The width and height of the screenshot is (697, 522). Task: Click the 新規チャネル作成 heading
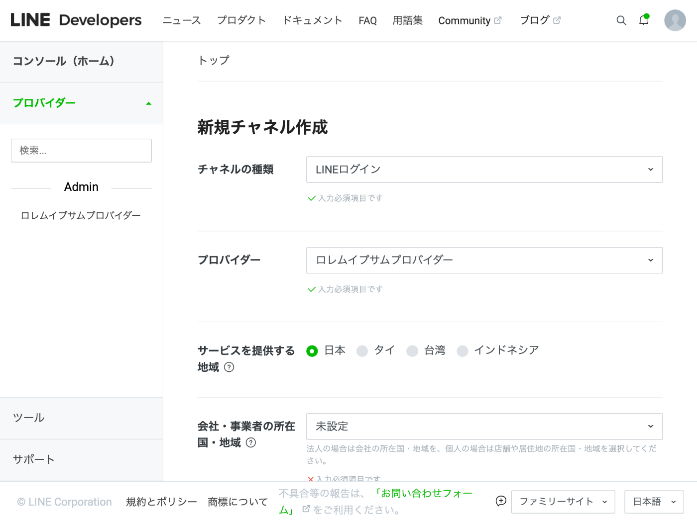[263, 127]
